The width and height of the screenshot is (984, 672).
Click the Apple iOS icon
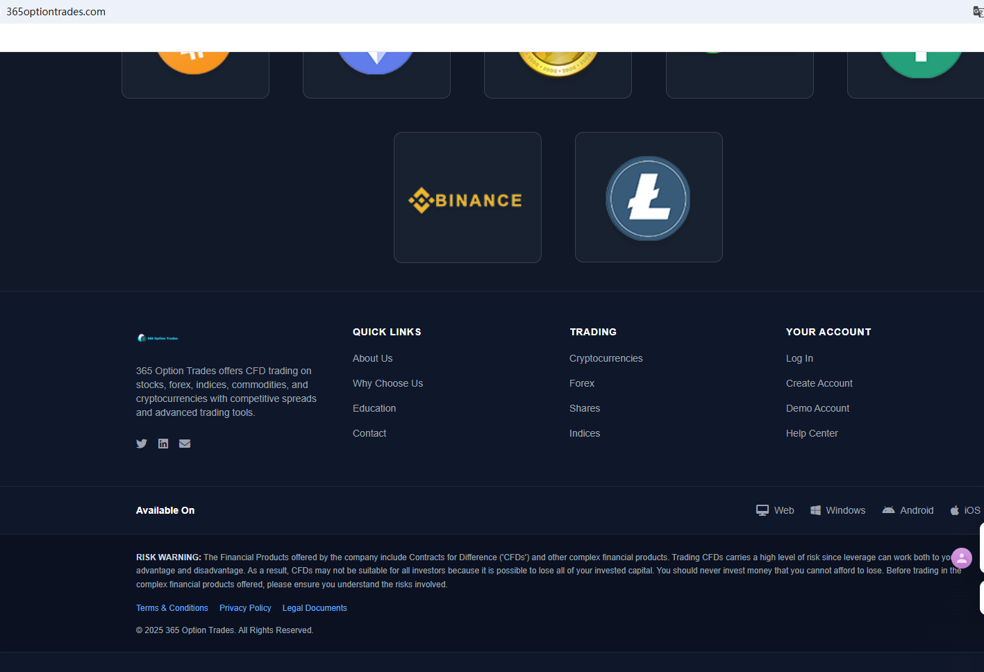click(x=955, y=510)
